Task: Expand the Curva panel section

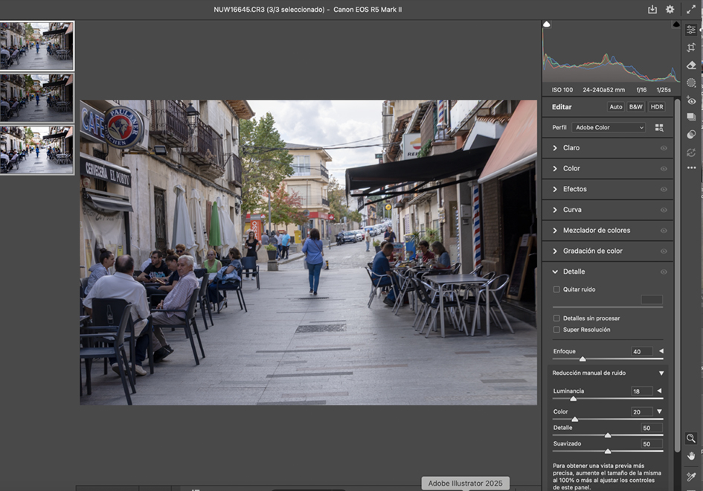Action: pos(571,210)
